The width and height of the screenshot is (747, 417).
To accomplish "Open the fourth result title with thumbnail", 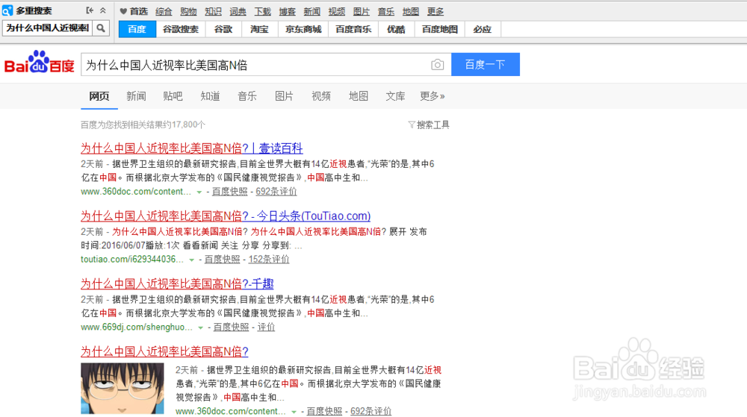I will tap(164, 352).
